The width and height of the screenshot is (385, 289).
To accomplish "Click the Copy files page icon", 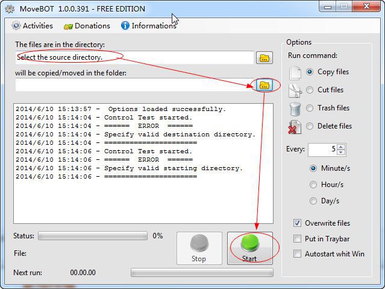I will click(x=295, y=73).
